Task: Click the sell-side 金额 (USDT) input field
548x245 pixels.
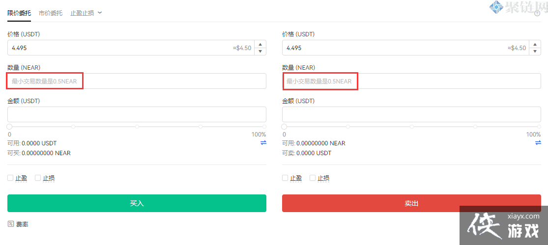Action: (411, 114)
